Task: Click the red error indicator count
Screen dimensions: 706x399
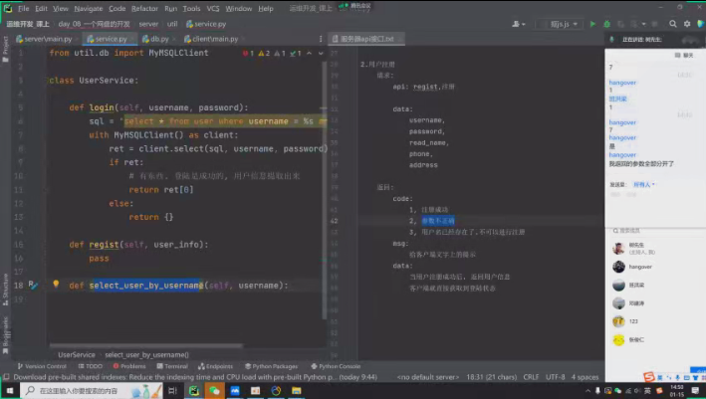Action: 248,53
